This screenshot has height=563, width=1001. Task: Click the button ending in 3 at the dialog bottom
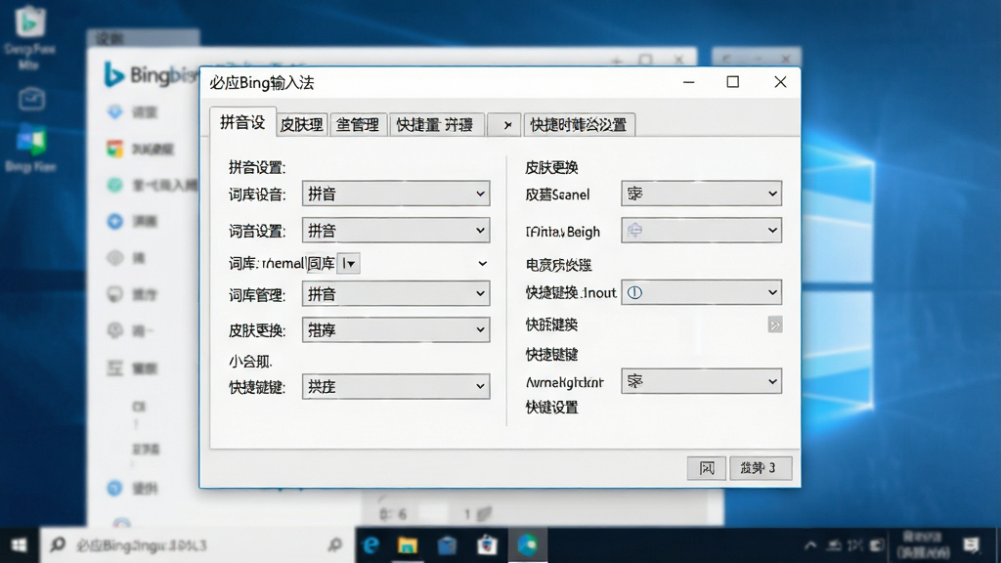[x=761, y=468]
